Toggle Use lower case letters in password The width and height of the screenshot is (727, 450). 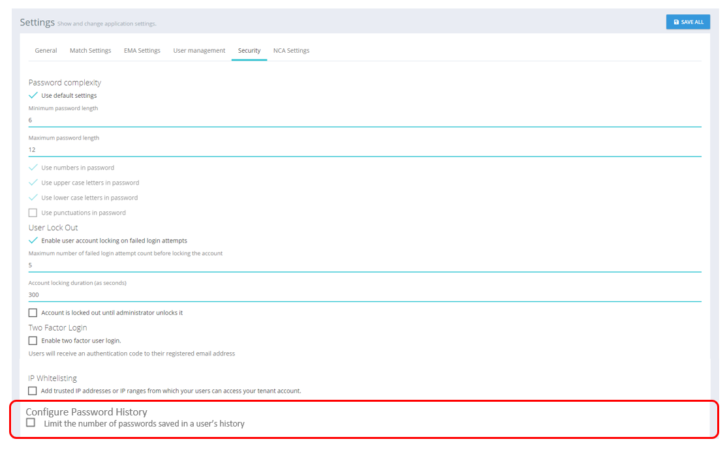coord(33,198)
